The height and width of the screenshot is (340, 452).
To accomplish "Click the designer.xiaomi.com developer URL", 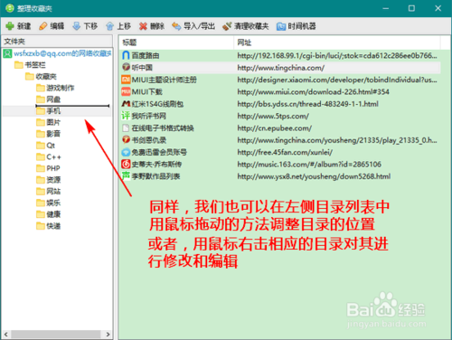I will coord(337,80).
